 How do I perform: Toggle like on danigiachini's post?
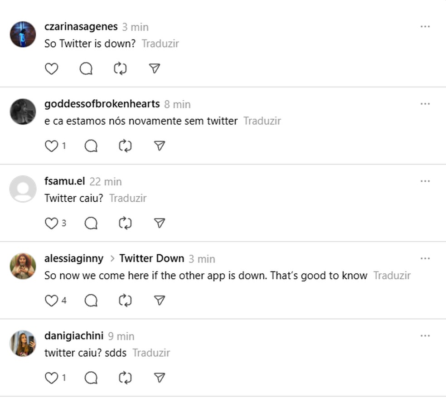[x=52, y=378]
